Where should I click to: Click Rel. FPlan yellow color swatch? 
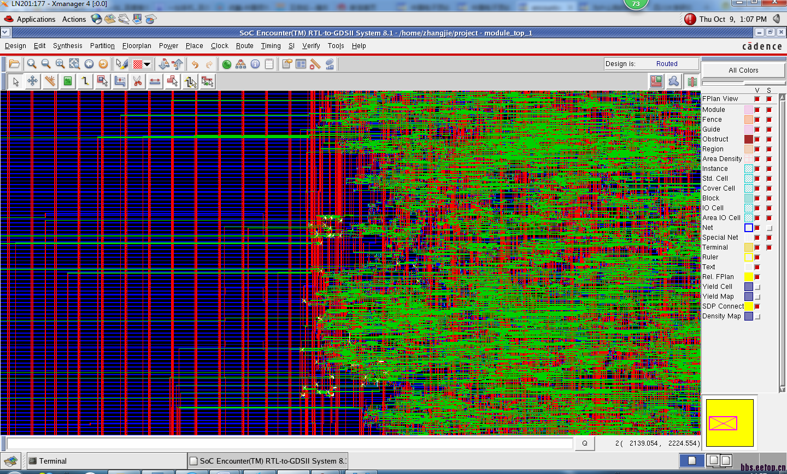coord(749,277)
